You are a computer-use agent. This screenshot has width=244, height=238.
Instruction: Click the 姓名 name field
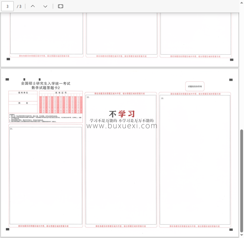(23, 107)
